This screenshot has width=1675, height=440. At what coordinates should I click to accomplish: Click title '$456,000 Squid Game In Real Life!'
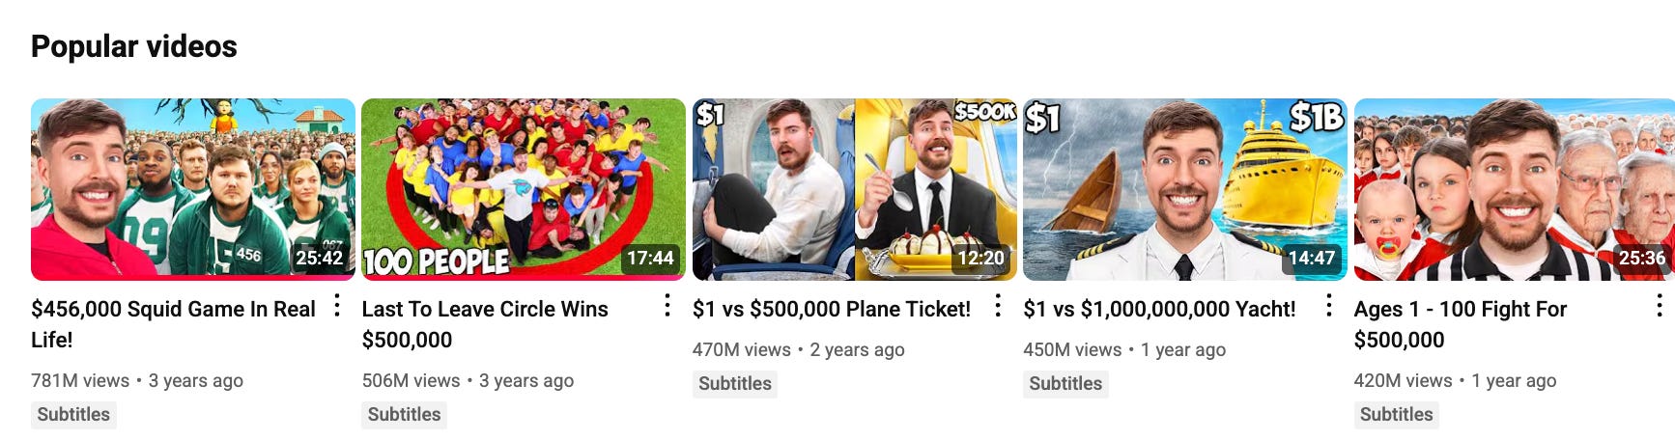[x=174, y=324]
